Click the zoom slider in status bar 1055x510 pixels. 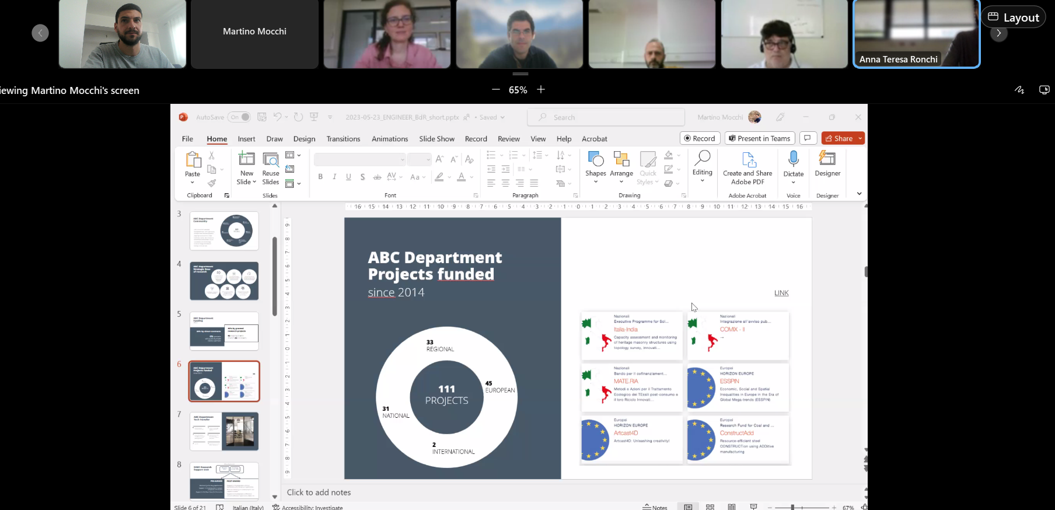tap(793, 507)
